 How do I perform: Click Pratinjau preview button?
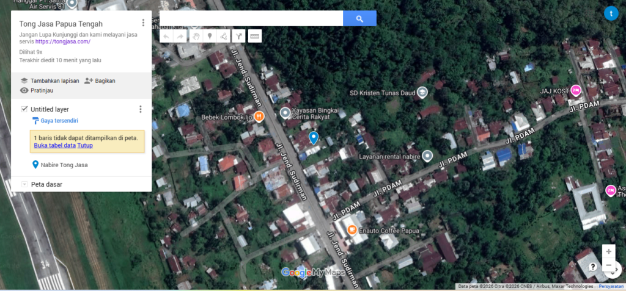(36, 90)
